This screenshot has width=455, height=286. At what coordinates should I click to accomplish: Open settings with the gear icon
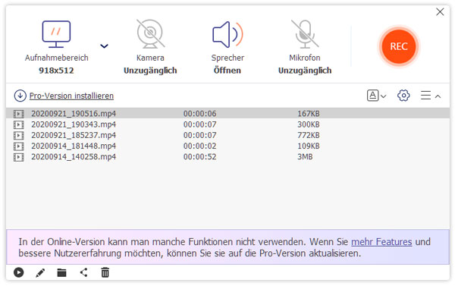(x=403, y=96)
